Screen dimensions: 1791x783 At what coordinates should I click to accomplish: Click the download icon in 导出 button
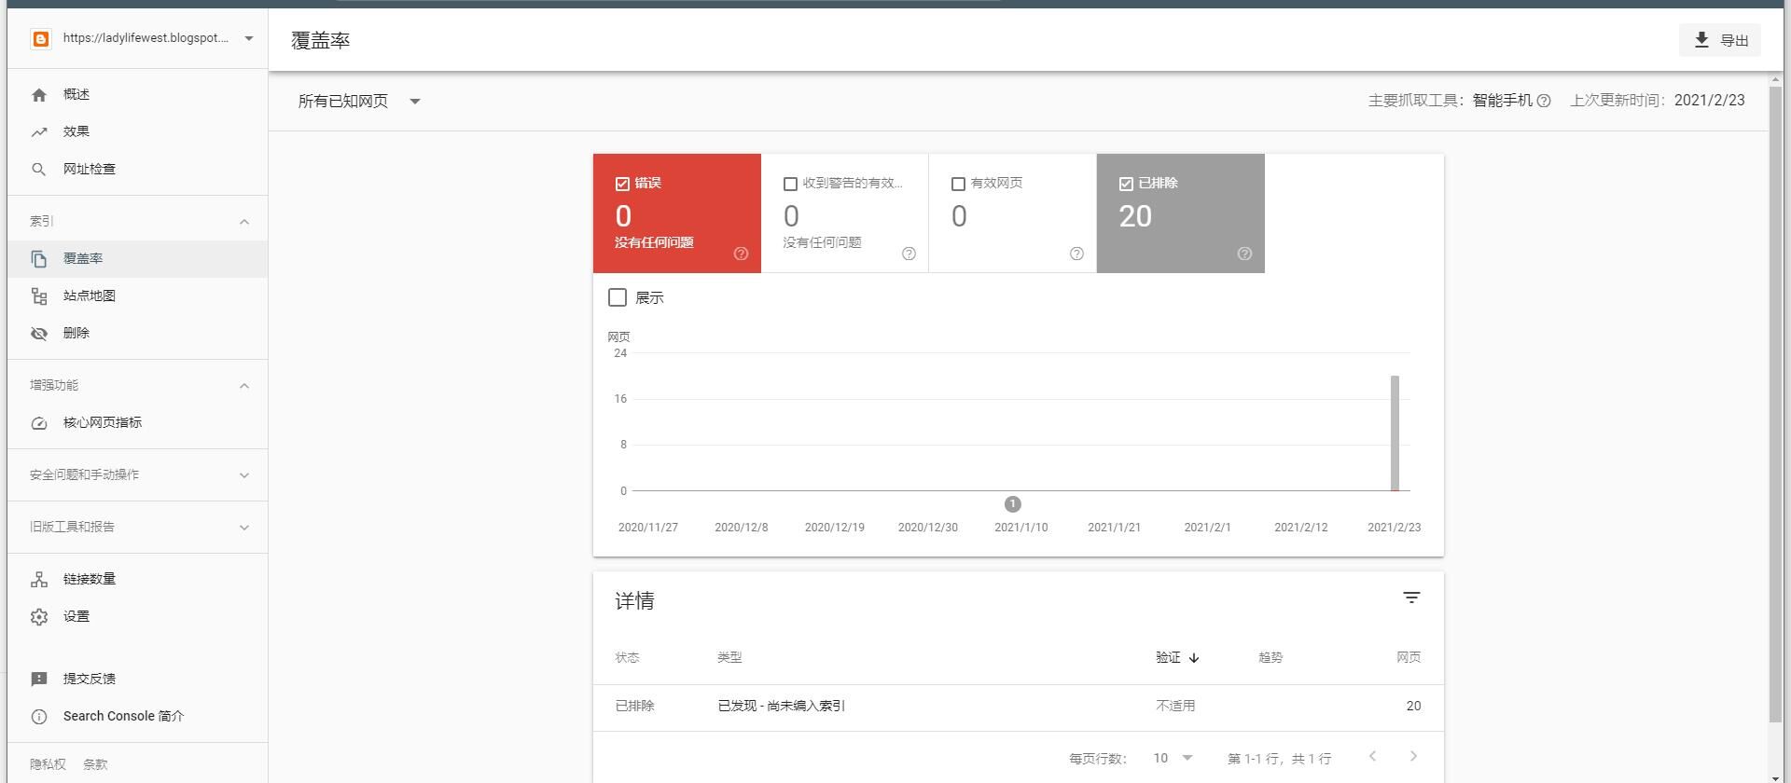coord(1701,39)
